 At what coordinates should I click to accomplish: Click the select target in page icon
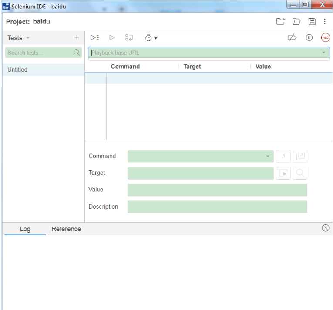coord(283,173)
